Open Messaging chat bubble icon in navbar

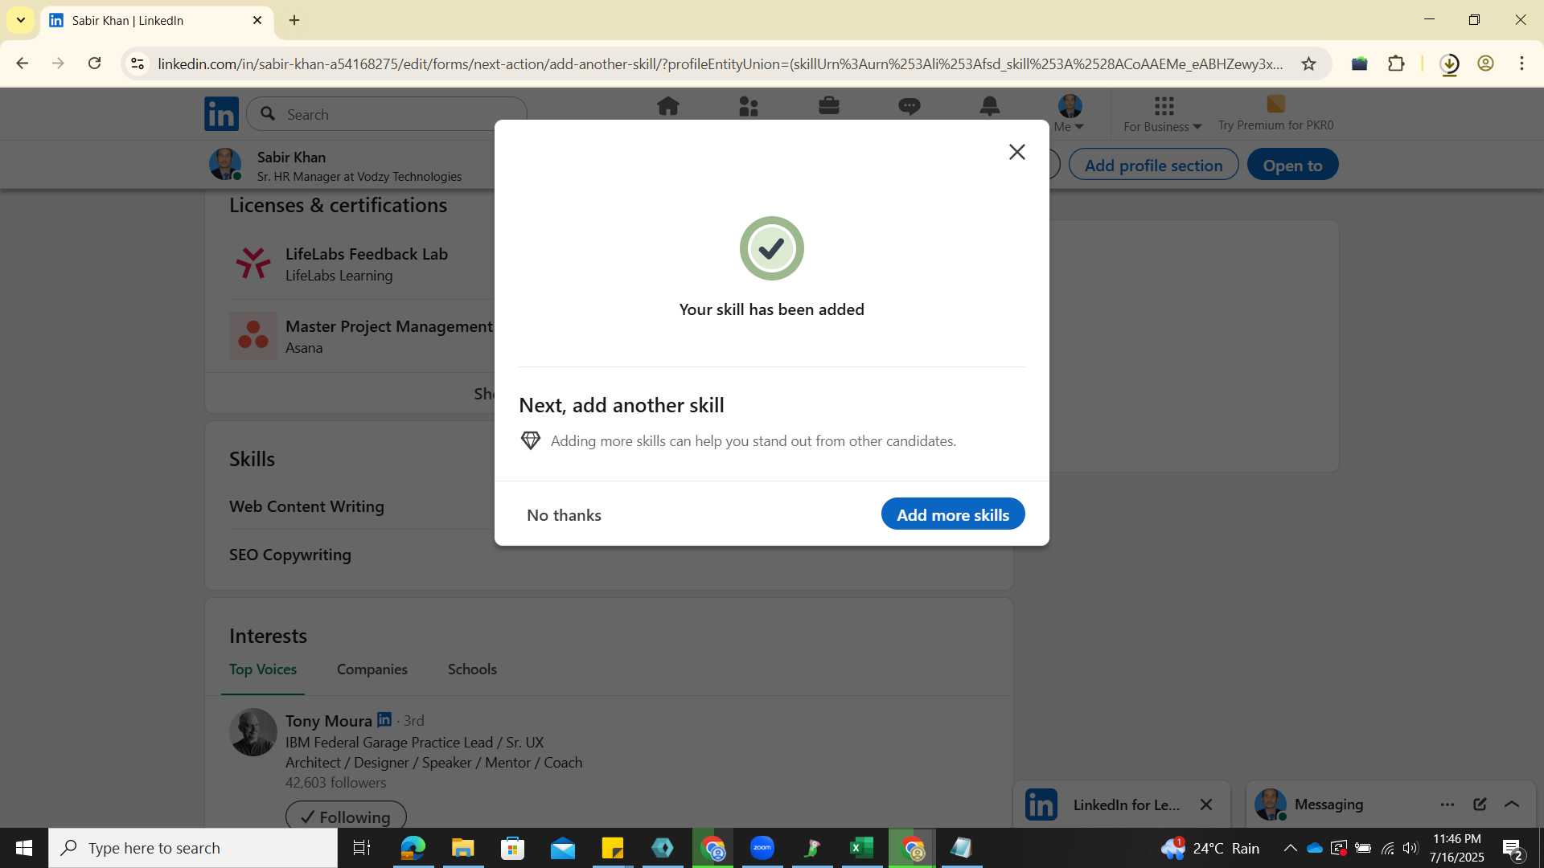pyautogui.click(x=910, y=106)
